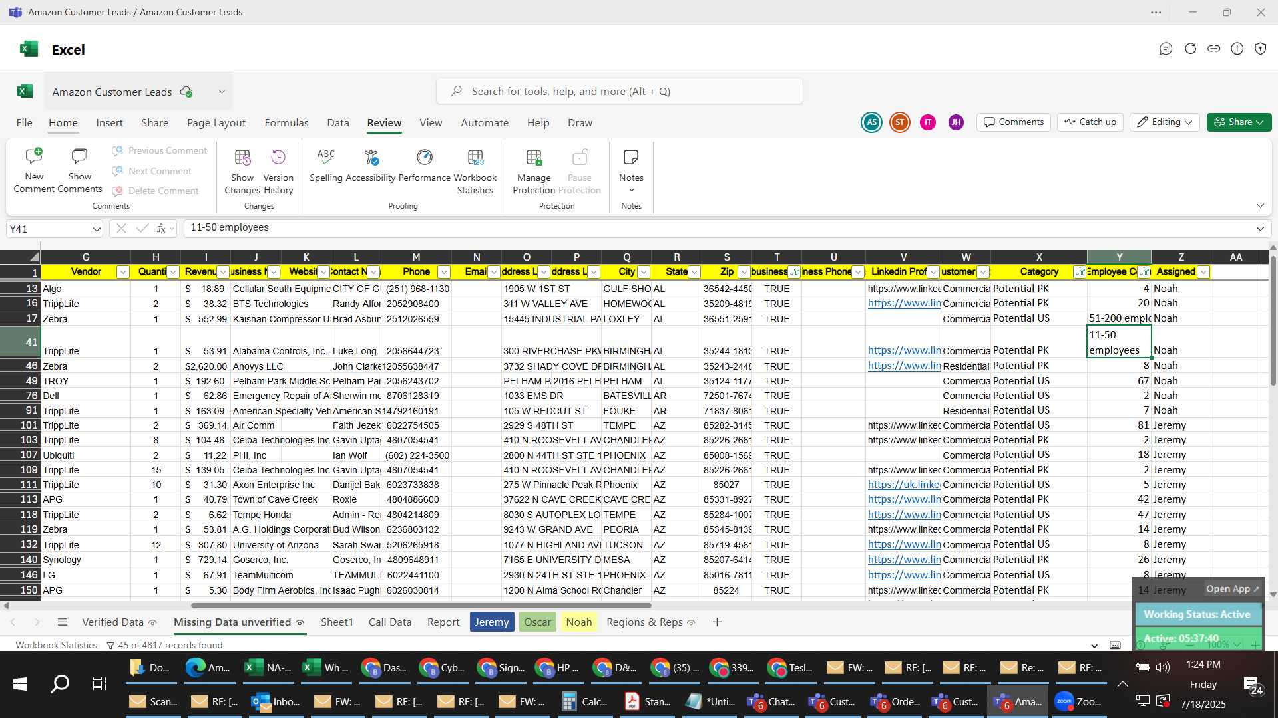This screenshot has height=718, width=1278.
Task: Open uk.linkedin link for Axon Enterprise
Action: coord(903,485)
